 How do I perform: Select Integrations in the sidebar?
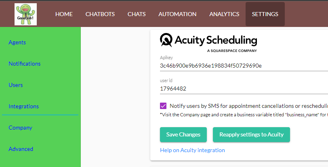click(x=24, y=106)
